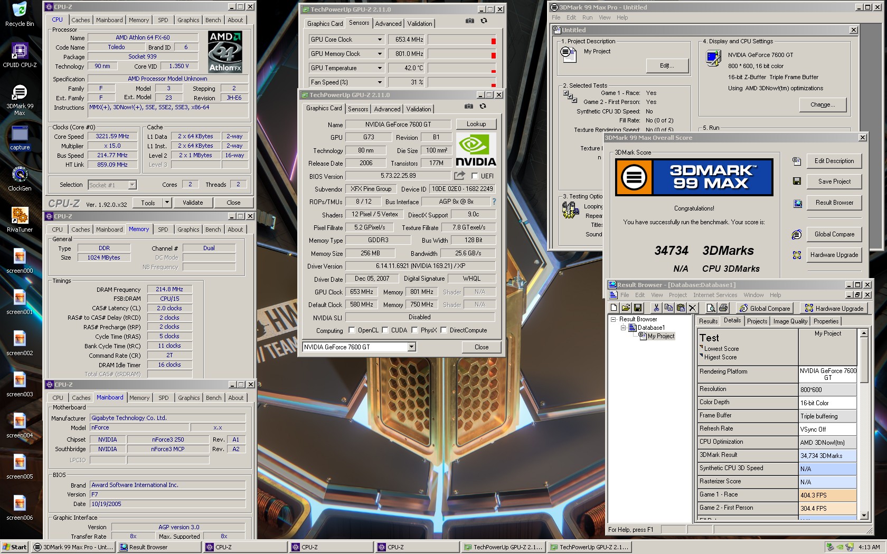Click the BIOS export share icon in GPU-Z
This screenshot has height=554, width=887.
tap(459, 176)
